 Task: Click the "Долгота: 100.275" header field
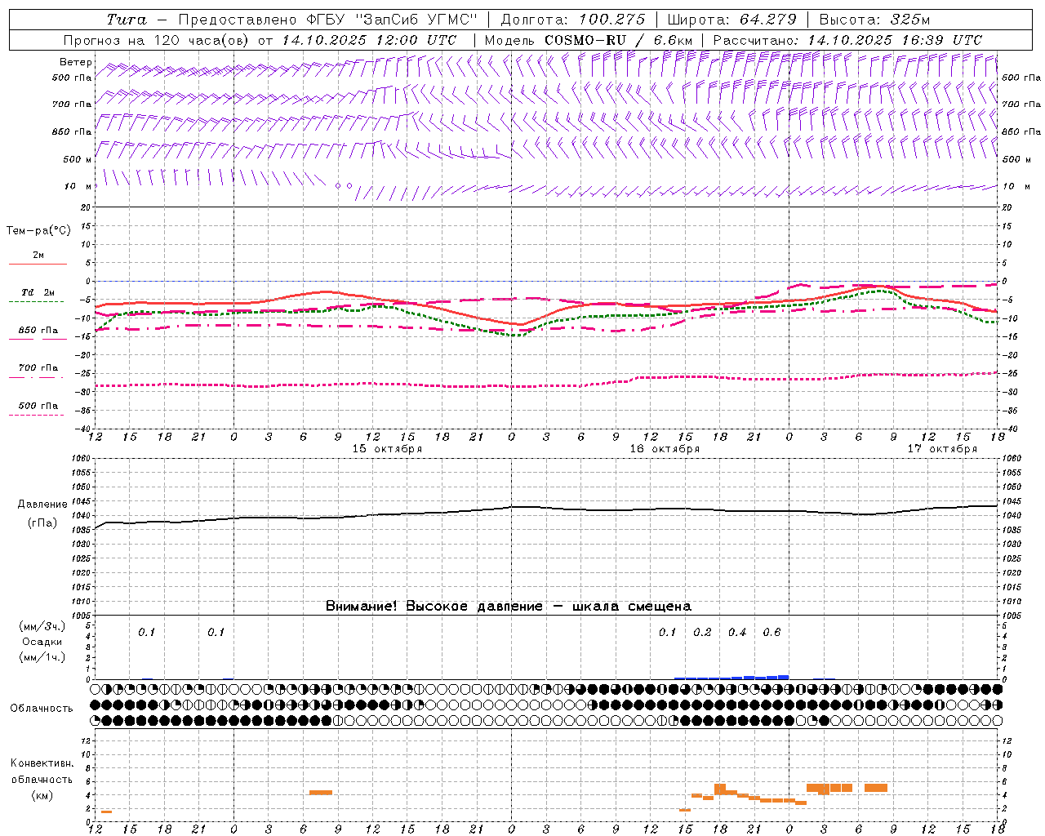point(572,20)
